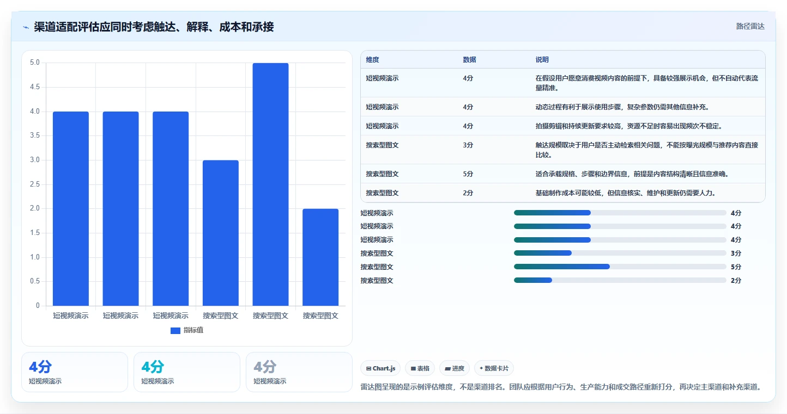Click the table cell showing 3分
Viewport: 787px width, 414px height.
pos(468,145)
